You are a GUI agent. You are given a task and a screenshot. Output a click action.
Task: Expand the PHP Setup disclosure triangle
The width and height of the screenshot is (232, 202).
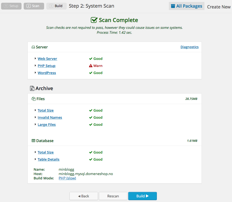[x=35, y=66]
